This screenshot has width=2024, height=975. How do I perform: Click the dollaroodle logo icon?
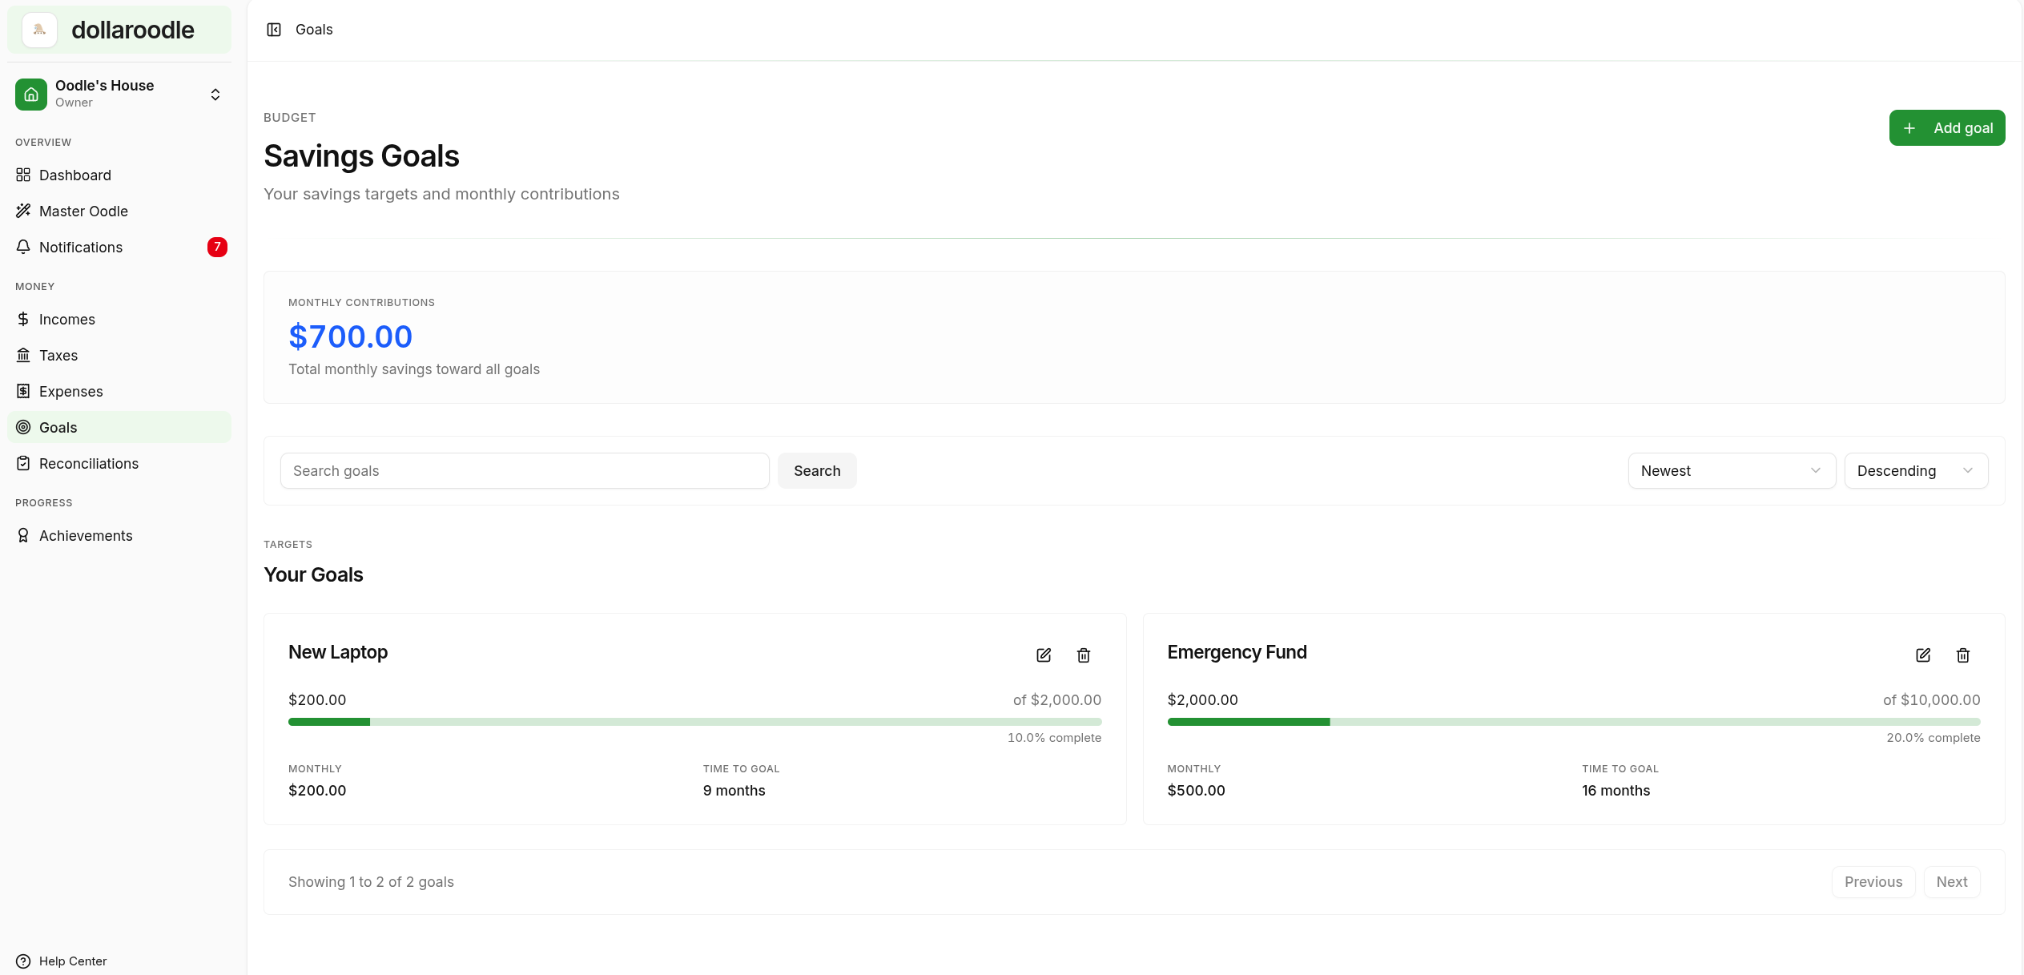point(39,30)
